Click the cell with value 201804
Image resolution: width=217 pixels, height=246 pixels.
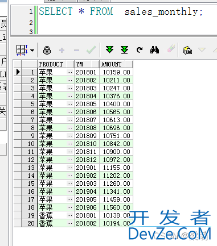click(87, 96)
